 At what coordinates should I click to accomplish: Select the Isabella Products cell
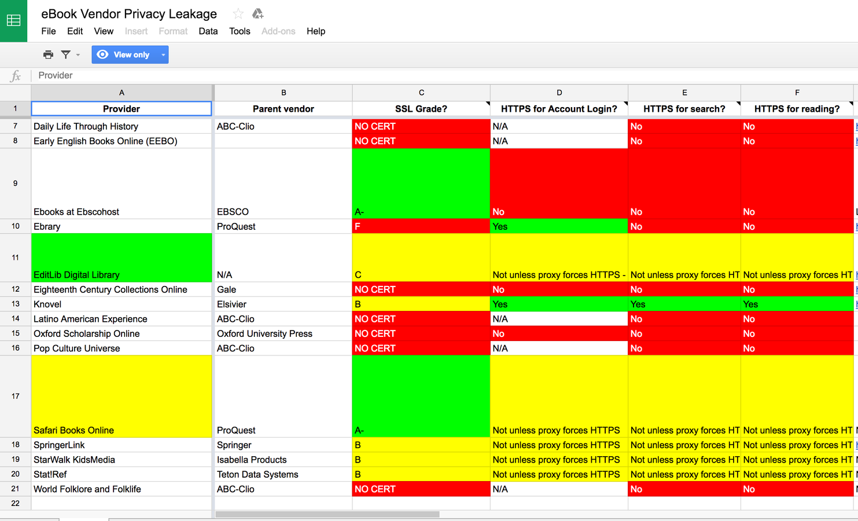[x=283, y=460]
